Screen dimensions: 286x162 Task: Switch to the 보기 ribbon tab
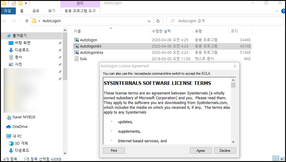(51, 11)
